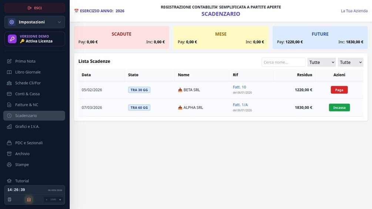Click the calculator icon beside the zoom controls

coord(10,199)
